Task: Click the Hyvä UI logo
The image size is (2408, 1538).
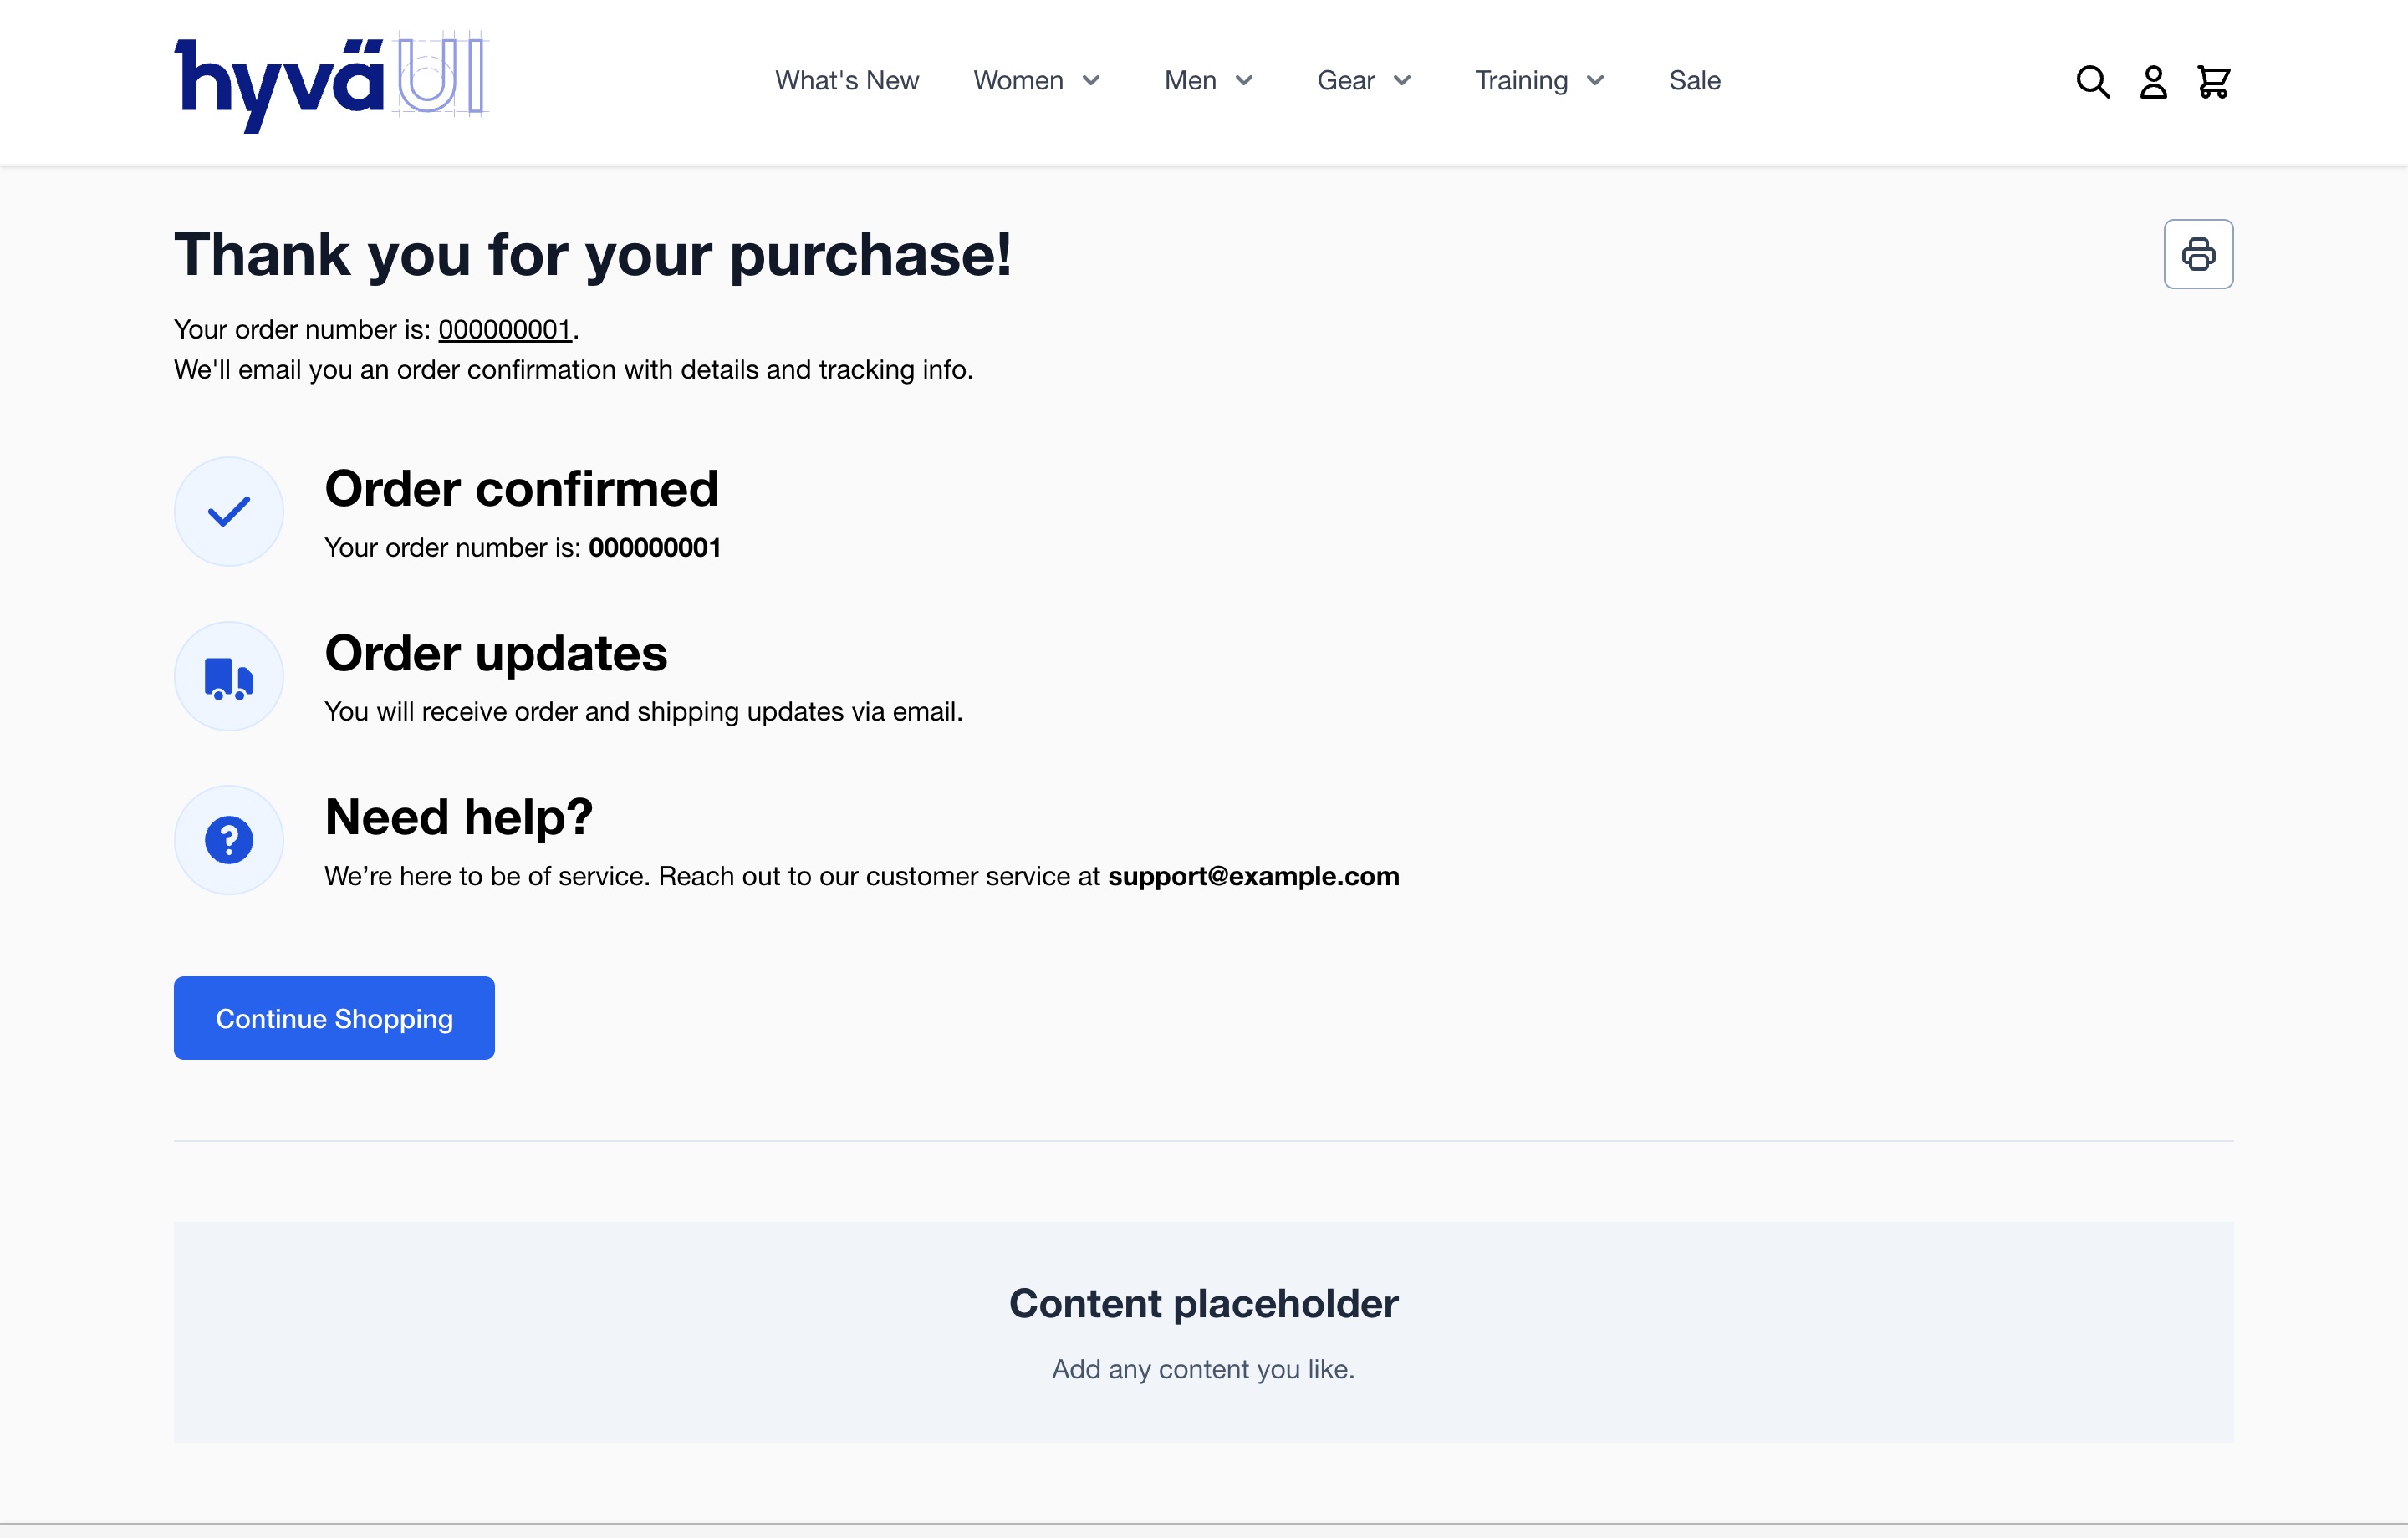Action: 331,82
